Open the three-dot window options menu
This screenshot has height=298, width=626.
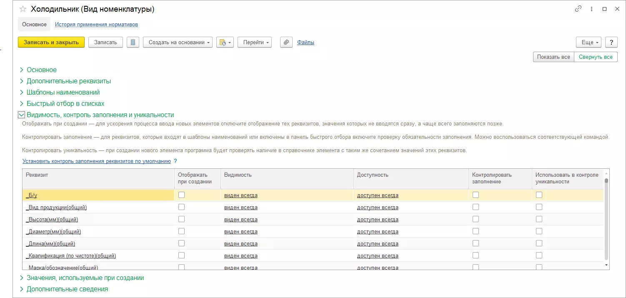pos(591,9)
